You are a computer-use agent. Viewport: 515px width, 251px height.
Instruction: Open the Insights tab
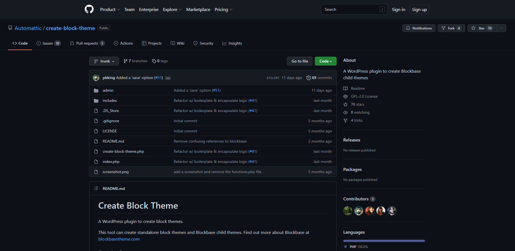(x=232, y=43)
